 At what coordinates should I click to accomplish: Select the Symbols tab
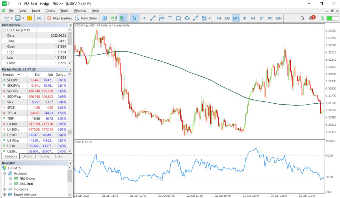[x=11, y=156]
